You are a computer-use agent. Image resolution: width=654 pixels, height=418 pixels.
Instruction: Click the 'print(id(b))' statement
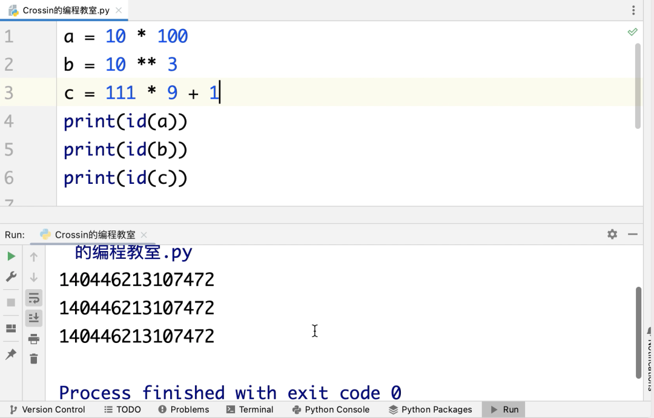[125, 149]
